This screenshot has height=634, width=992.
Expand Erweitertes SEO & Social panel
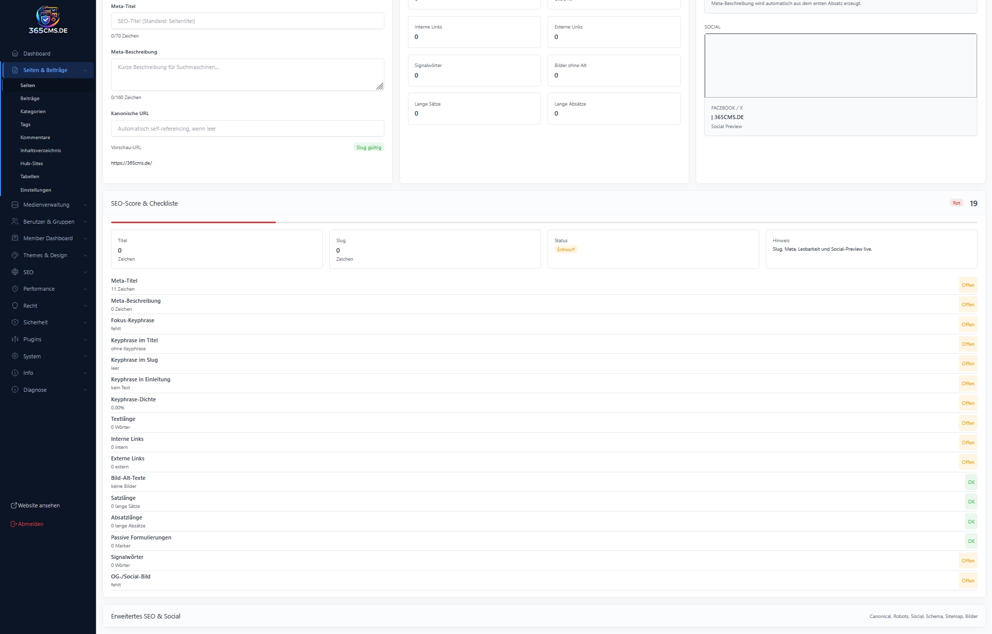146,616
